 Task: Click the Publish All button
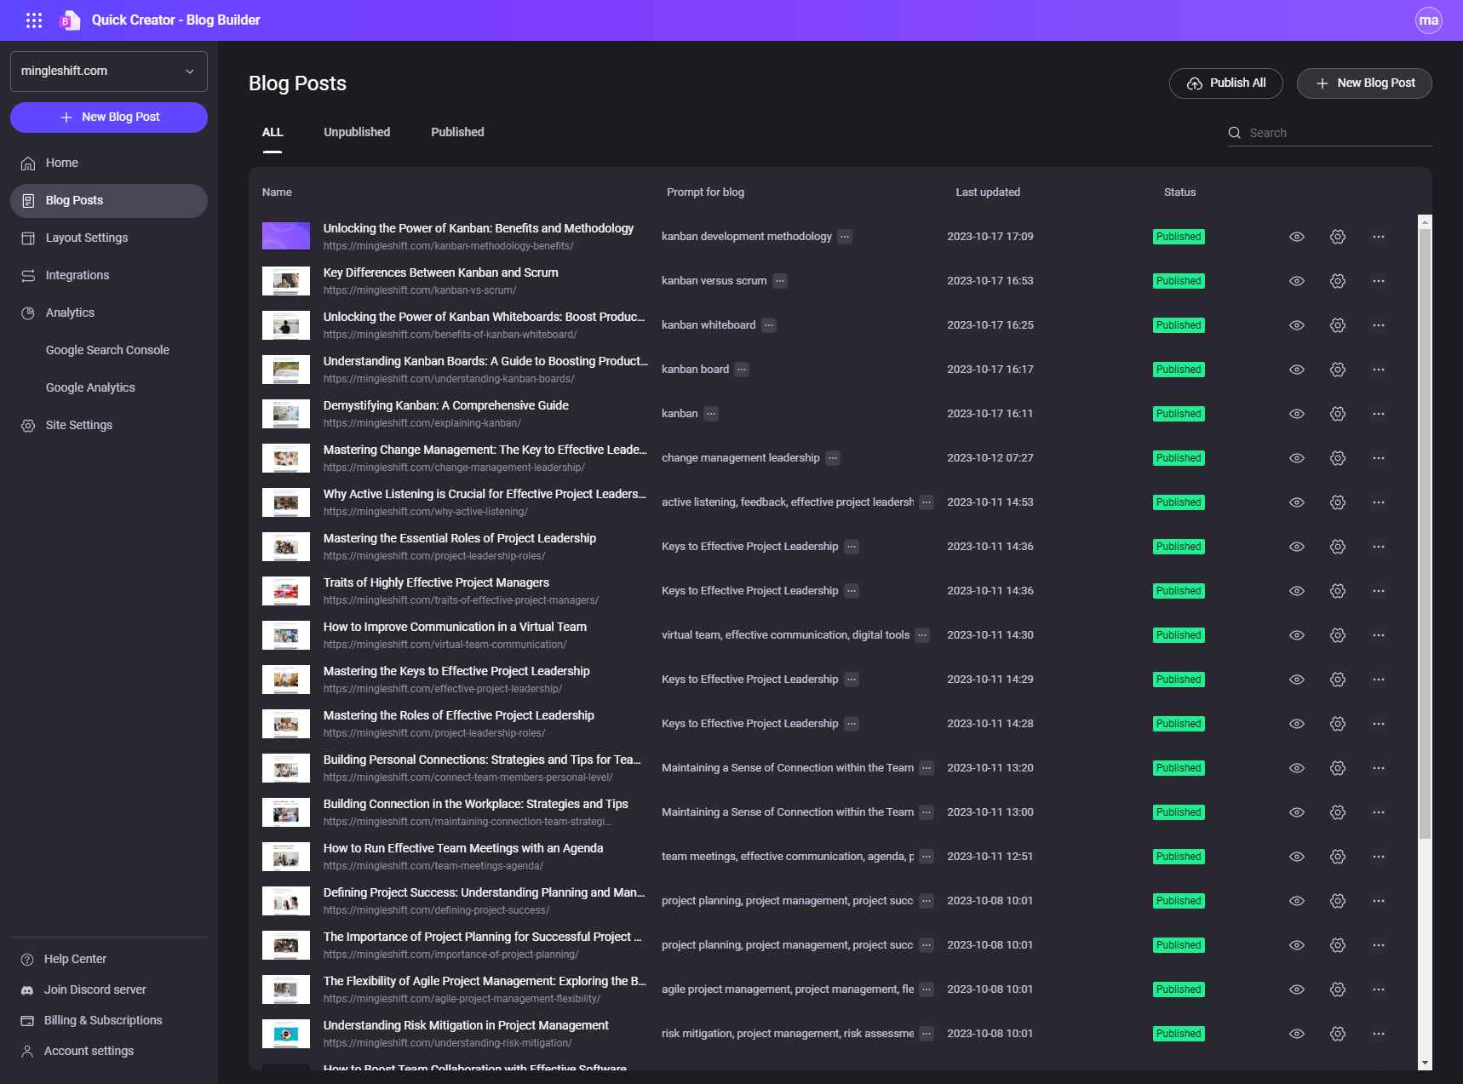coord(1226,83)
